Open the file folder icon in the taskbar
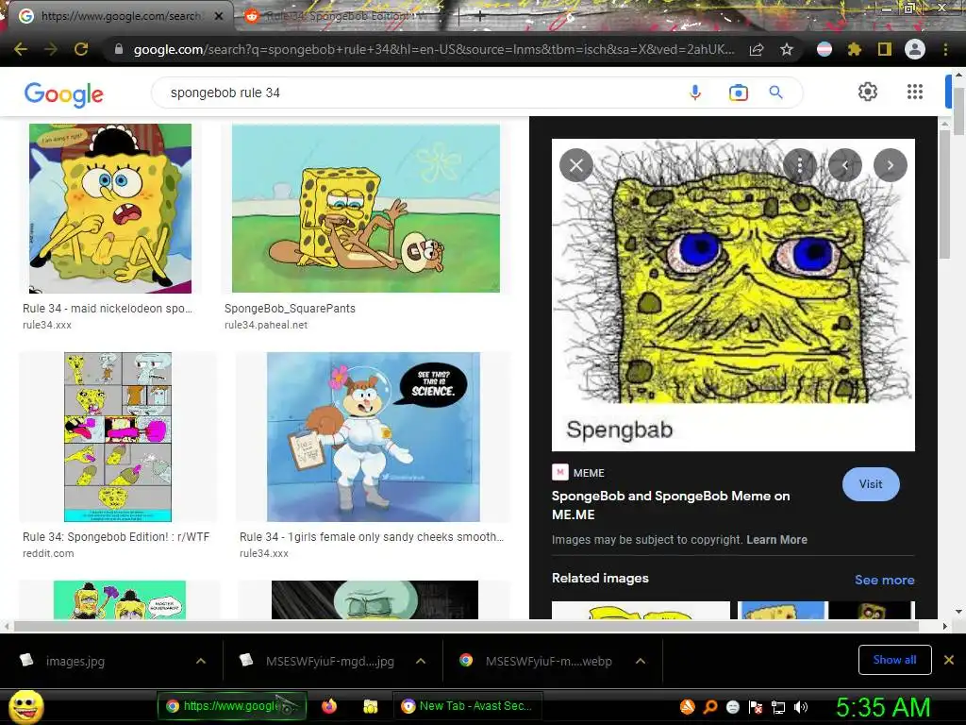966x725 pixels. [x=370, y=706]
